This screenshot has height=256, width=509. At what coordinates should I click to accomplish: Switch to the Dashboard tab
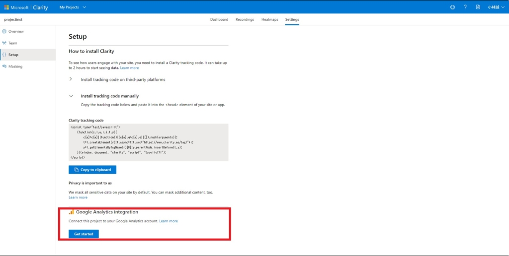pos(219,19)
